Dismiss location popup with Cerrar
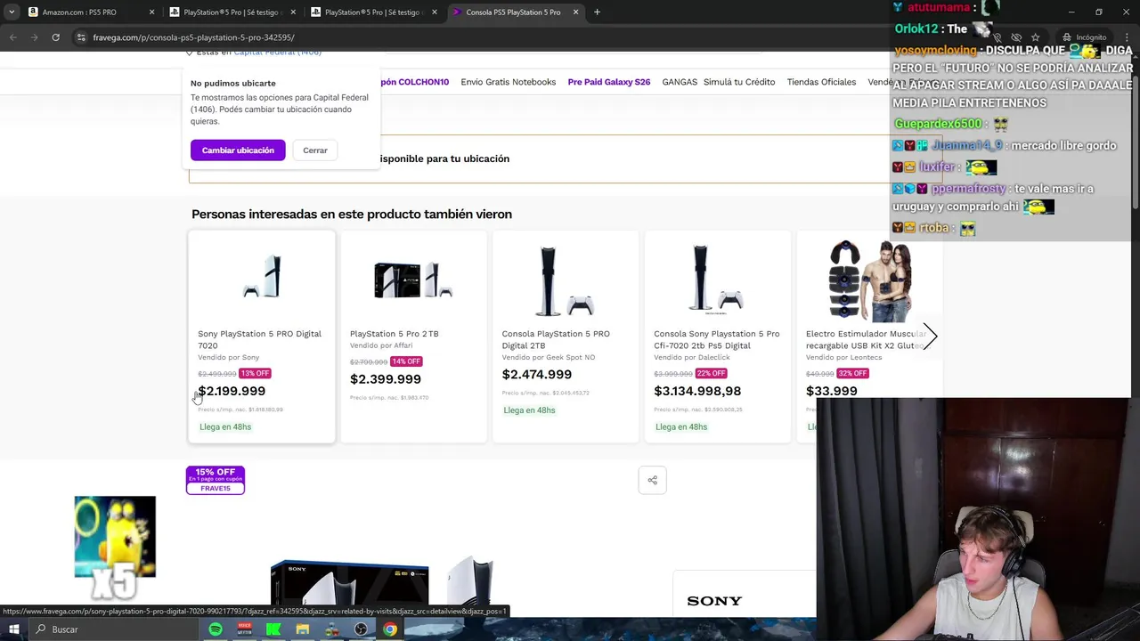This screenshot has height=641, width=1140. (x=315, y=150)
